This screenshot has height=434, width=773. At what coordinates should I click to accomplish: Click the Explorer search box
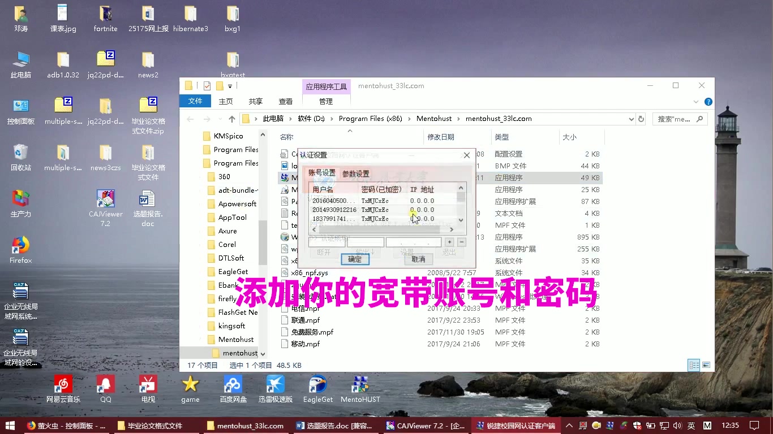[680, 119]
